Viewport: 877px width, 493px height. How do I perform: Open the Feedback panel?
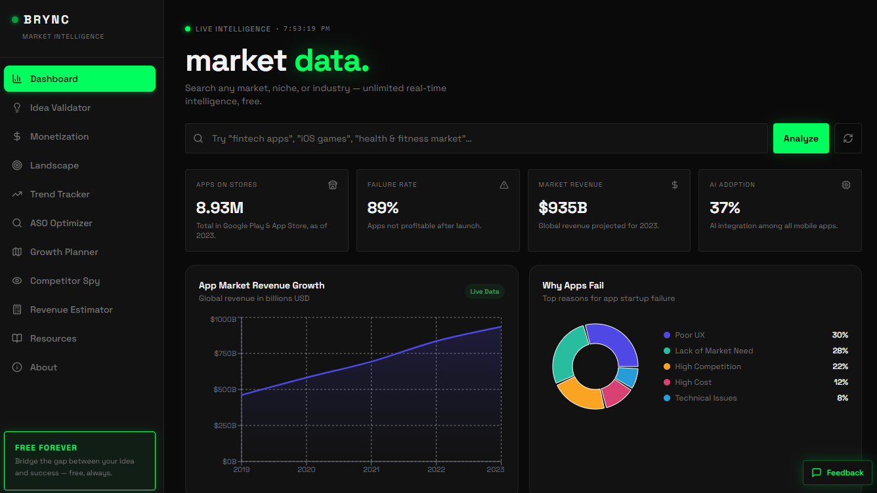point(838,473)
